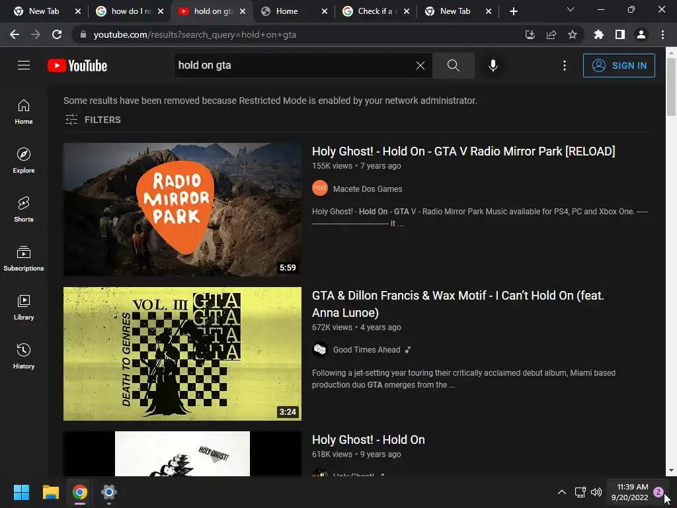Click the magnifying glass search button
This screenshot has height=508, width=677.
tap(453, 65)
